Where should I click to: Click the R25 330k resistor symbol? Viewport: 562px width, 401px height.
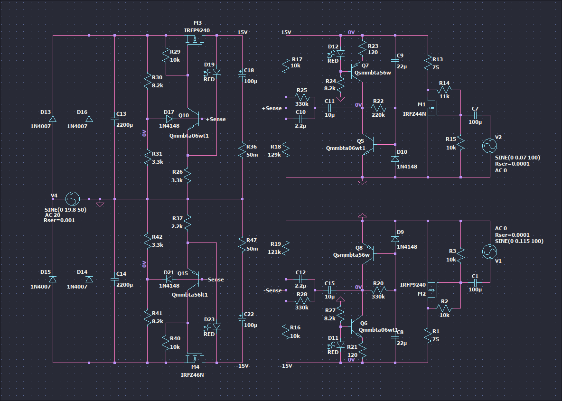pos(302,97)
